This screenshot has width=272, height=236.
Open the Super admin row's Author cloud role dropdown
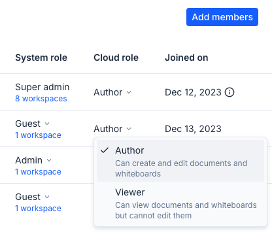click(112, 92)
